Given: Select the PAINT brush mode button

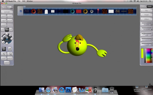Looking at the screenshot, I should 146,15.
